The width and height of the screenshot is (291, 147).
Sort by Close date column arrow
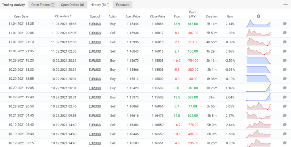pos(71,16)
